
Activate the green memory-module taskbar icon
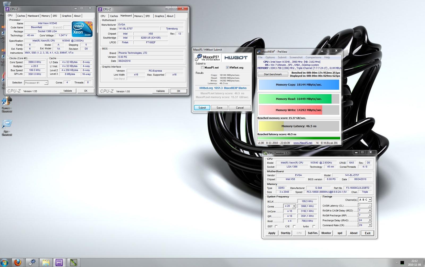74,262
